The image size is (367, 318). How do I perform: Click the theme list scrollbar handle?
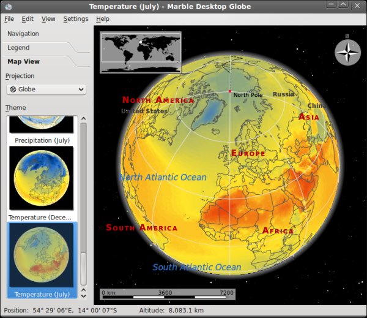(x=84, y=268)
